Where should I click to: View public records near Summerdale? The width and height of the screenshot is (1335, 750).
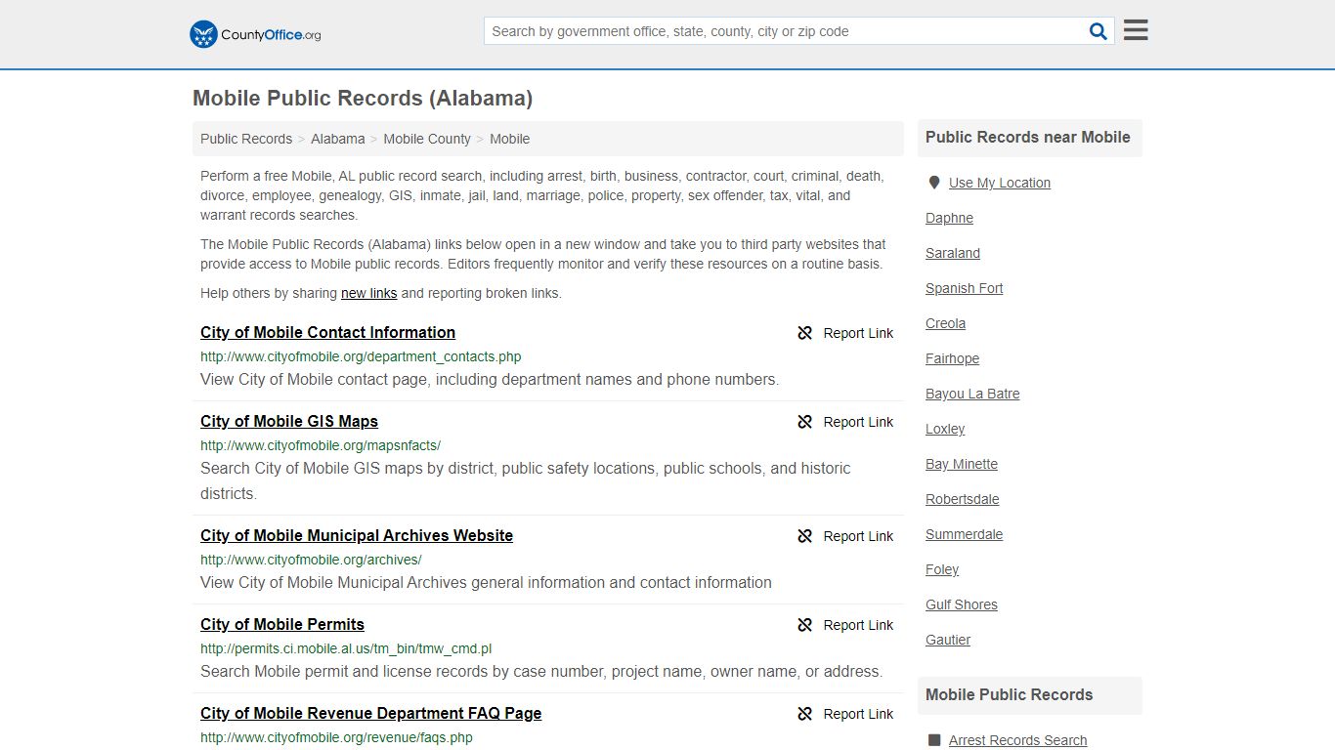[x=964, y=534]
